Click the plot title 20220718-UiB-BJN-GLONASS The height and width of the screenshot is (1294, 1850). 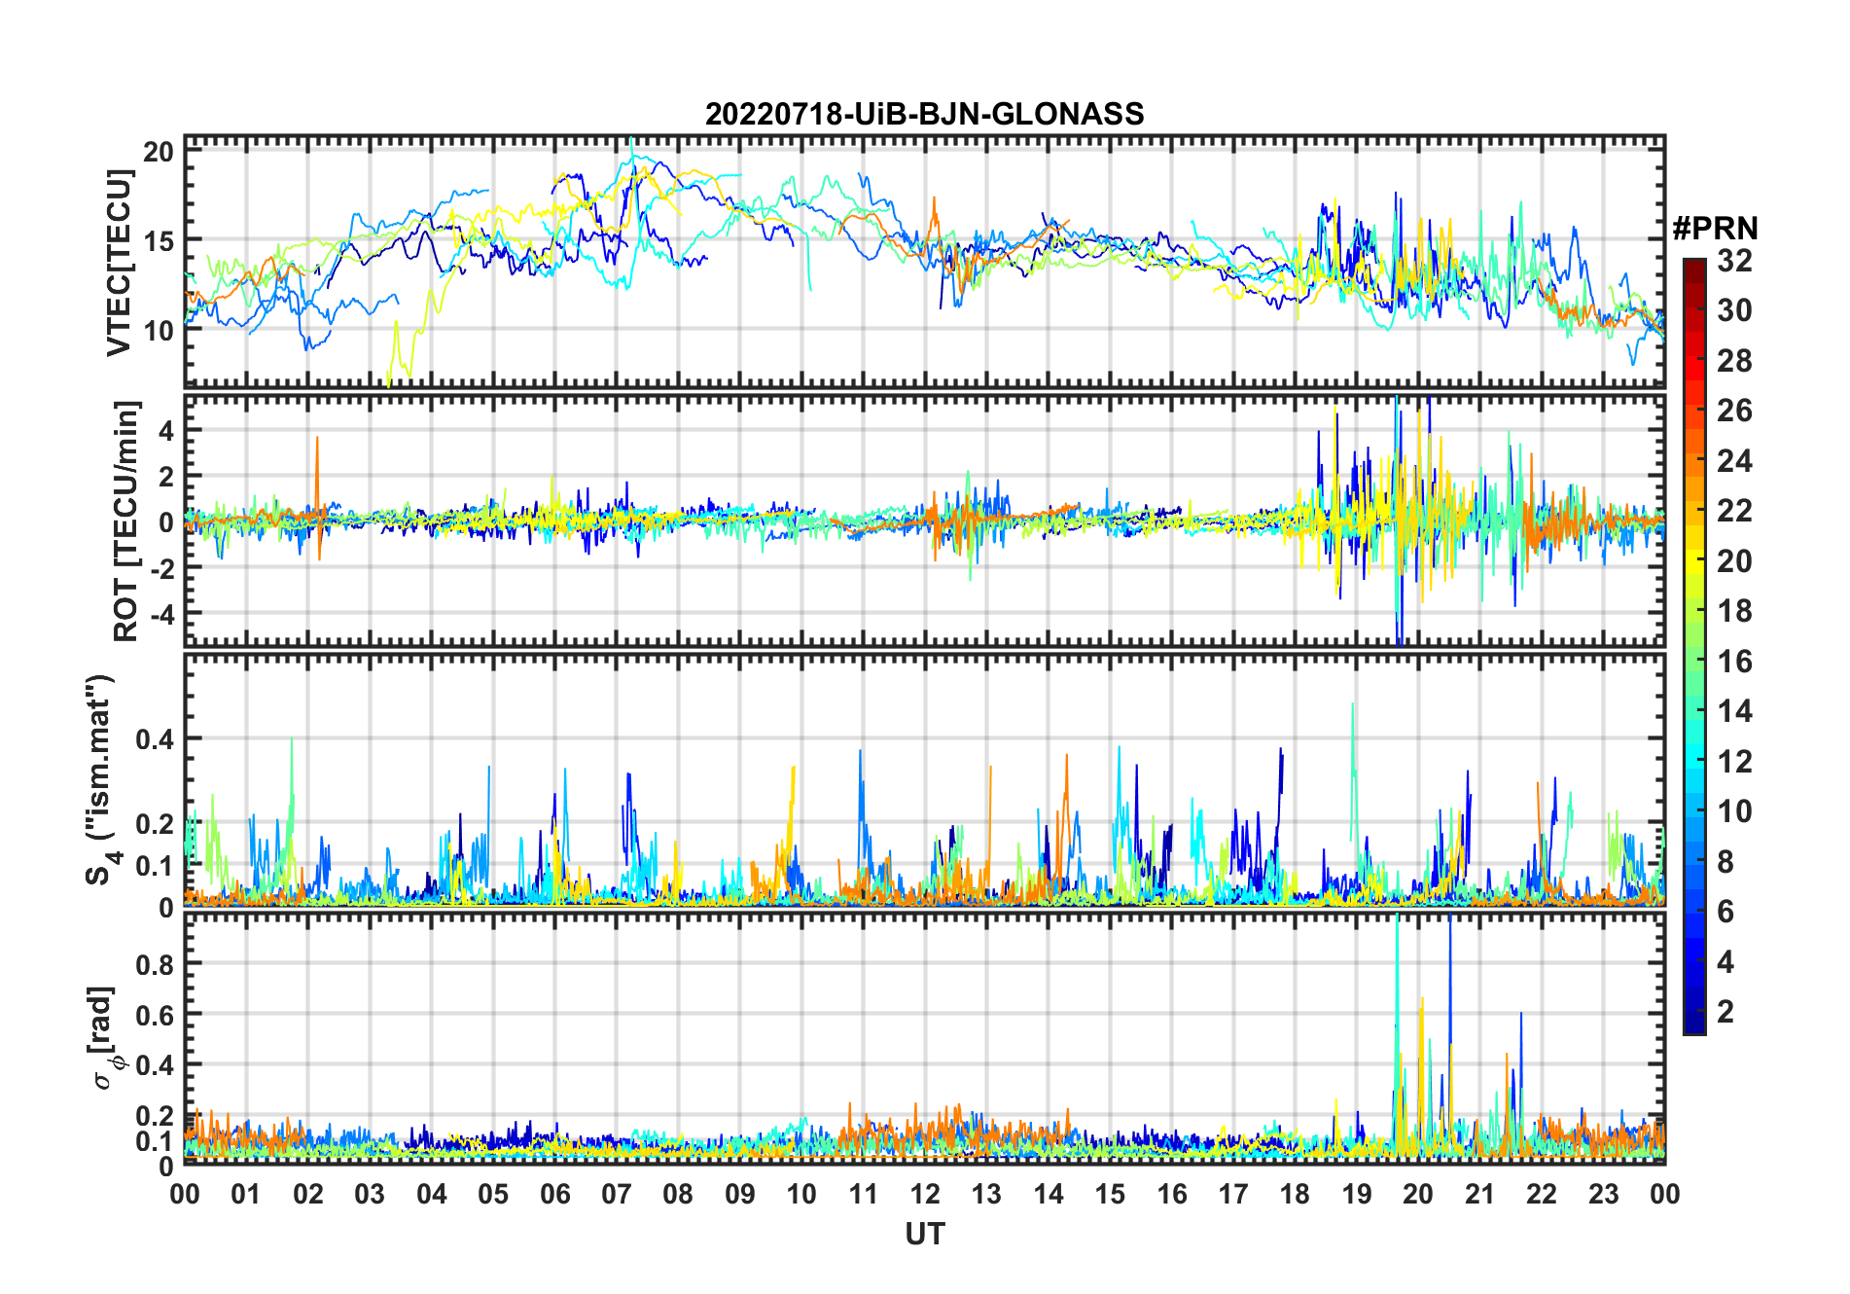924,114
